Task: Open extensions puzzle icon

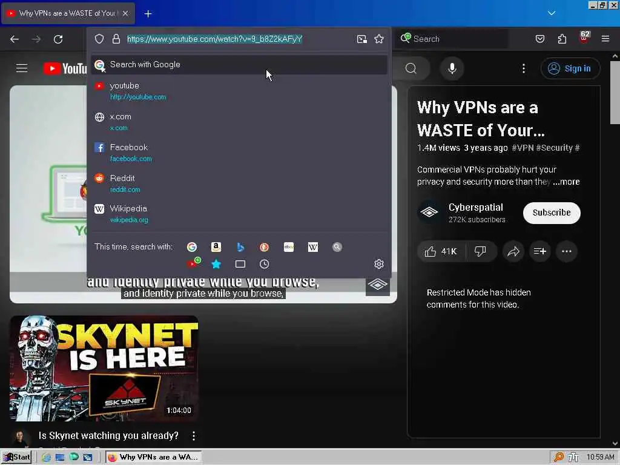Action: (x=562, y=39)
